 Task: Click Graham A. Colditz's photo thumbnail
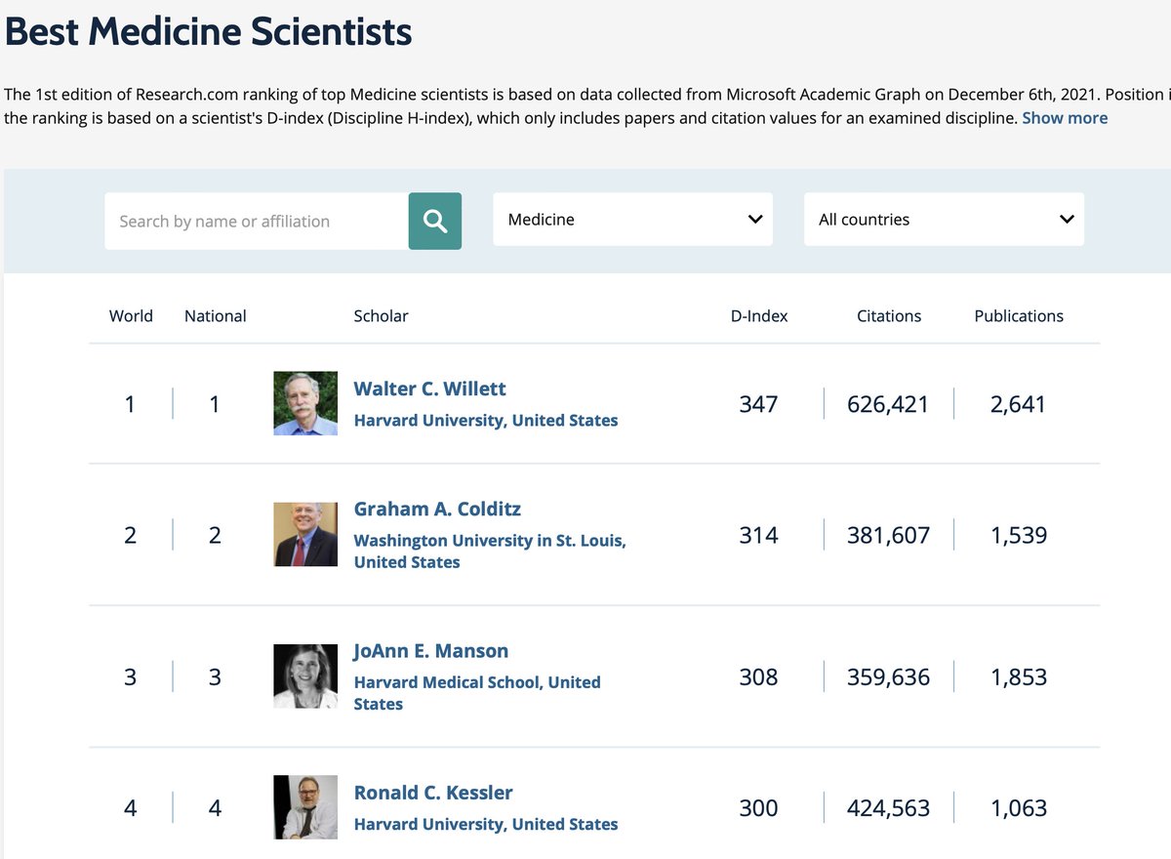point(305,535)
